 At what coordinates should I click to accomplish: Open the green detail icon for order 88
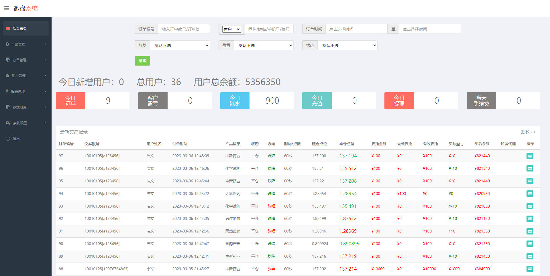(x=530, y=269)
